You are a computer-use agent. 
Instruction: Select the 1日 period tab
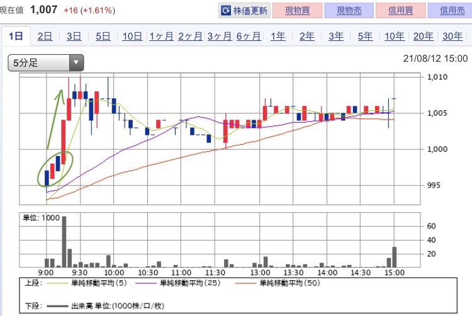pos(16,37)
